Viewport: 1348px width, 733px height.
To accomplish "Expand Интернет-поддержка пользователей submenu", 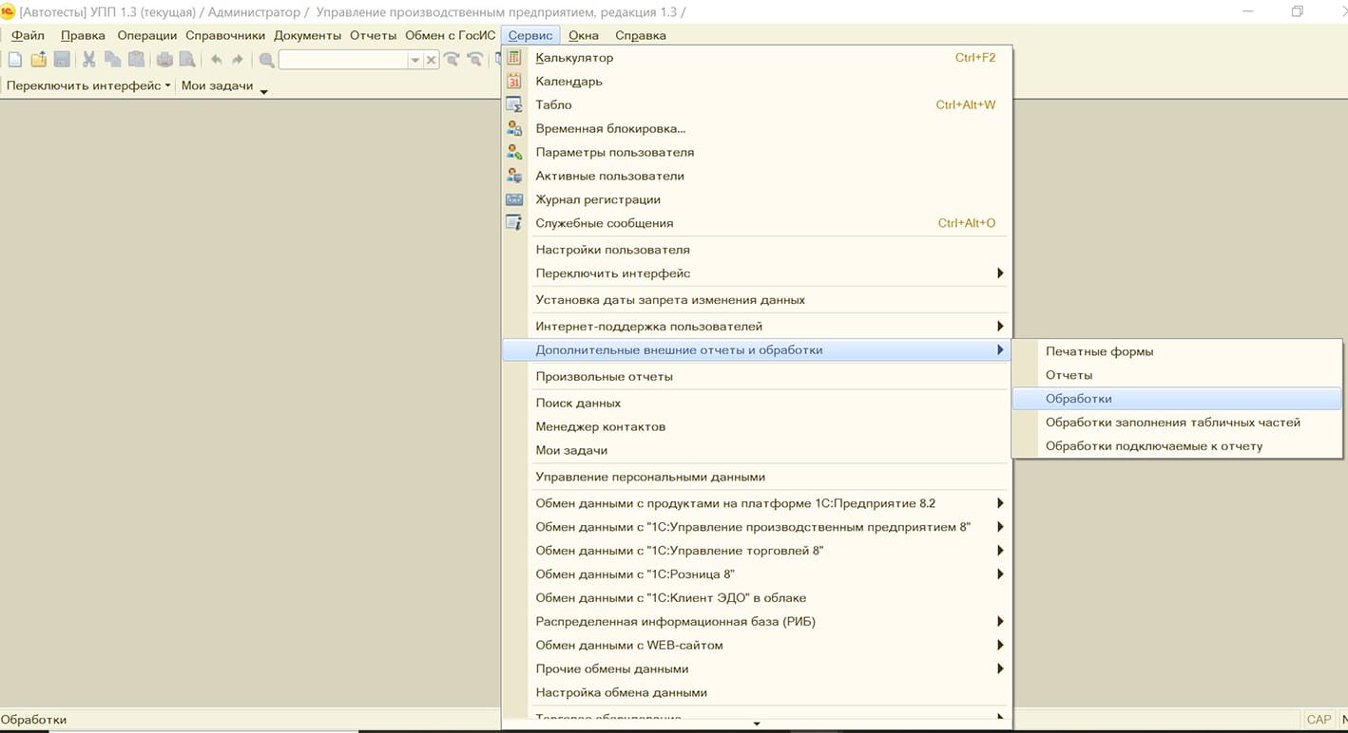I will 1000,327.
